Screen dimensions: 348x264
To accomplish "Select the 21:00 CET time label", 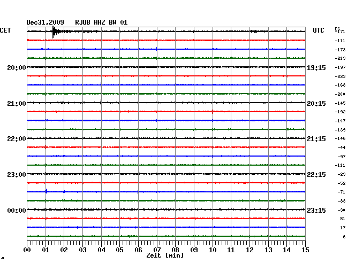I will point(17,104).
